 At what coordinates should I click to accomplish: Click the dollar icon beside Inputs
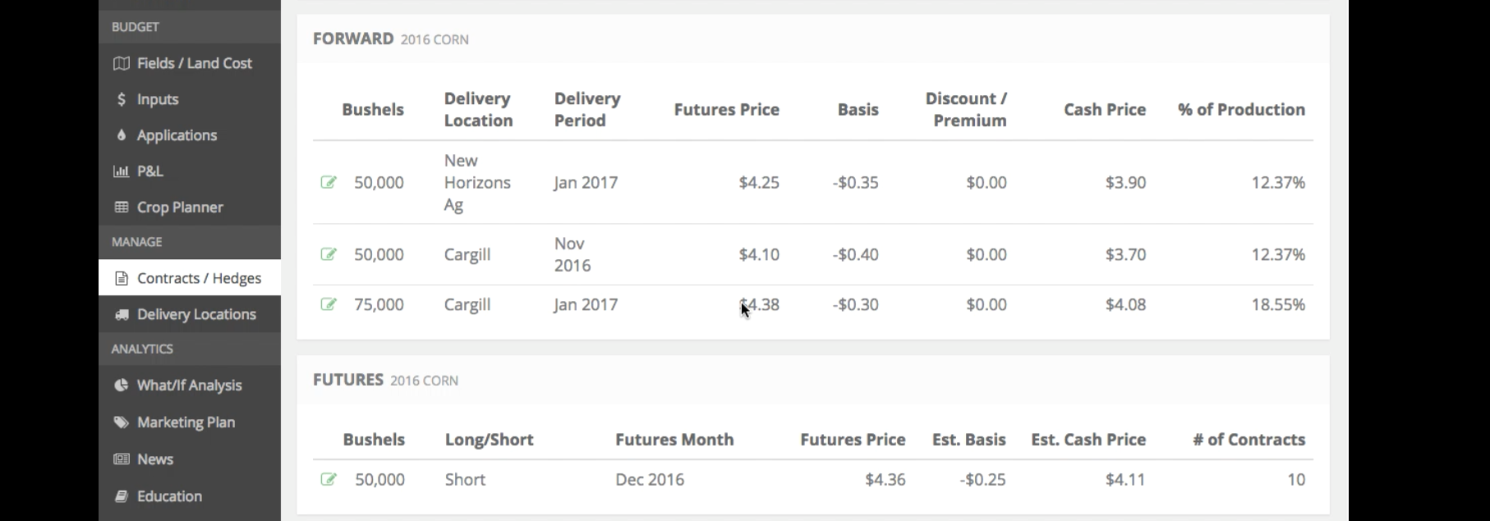click(x=121, y=99)
